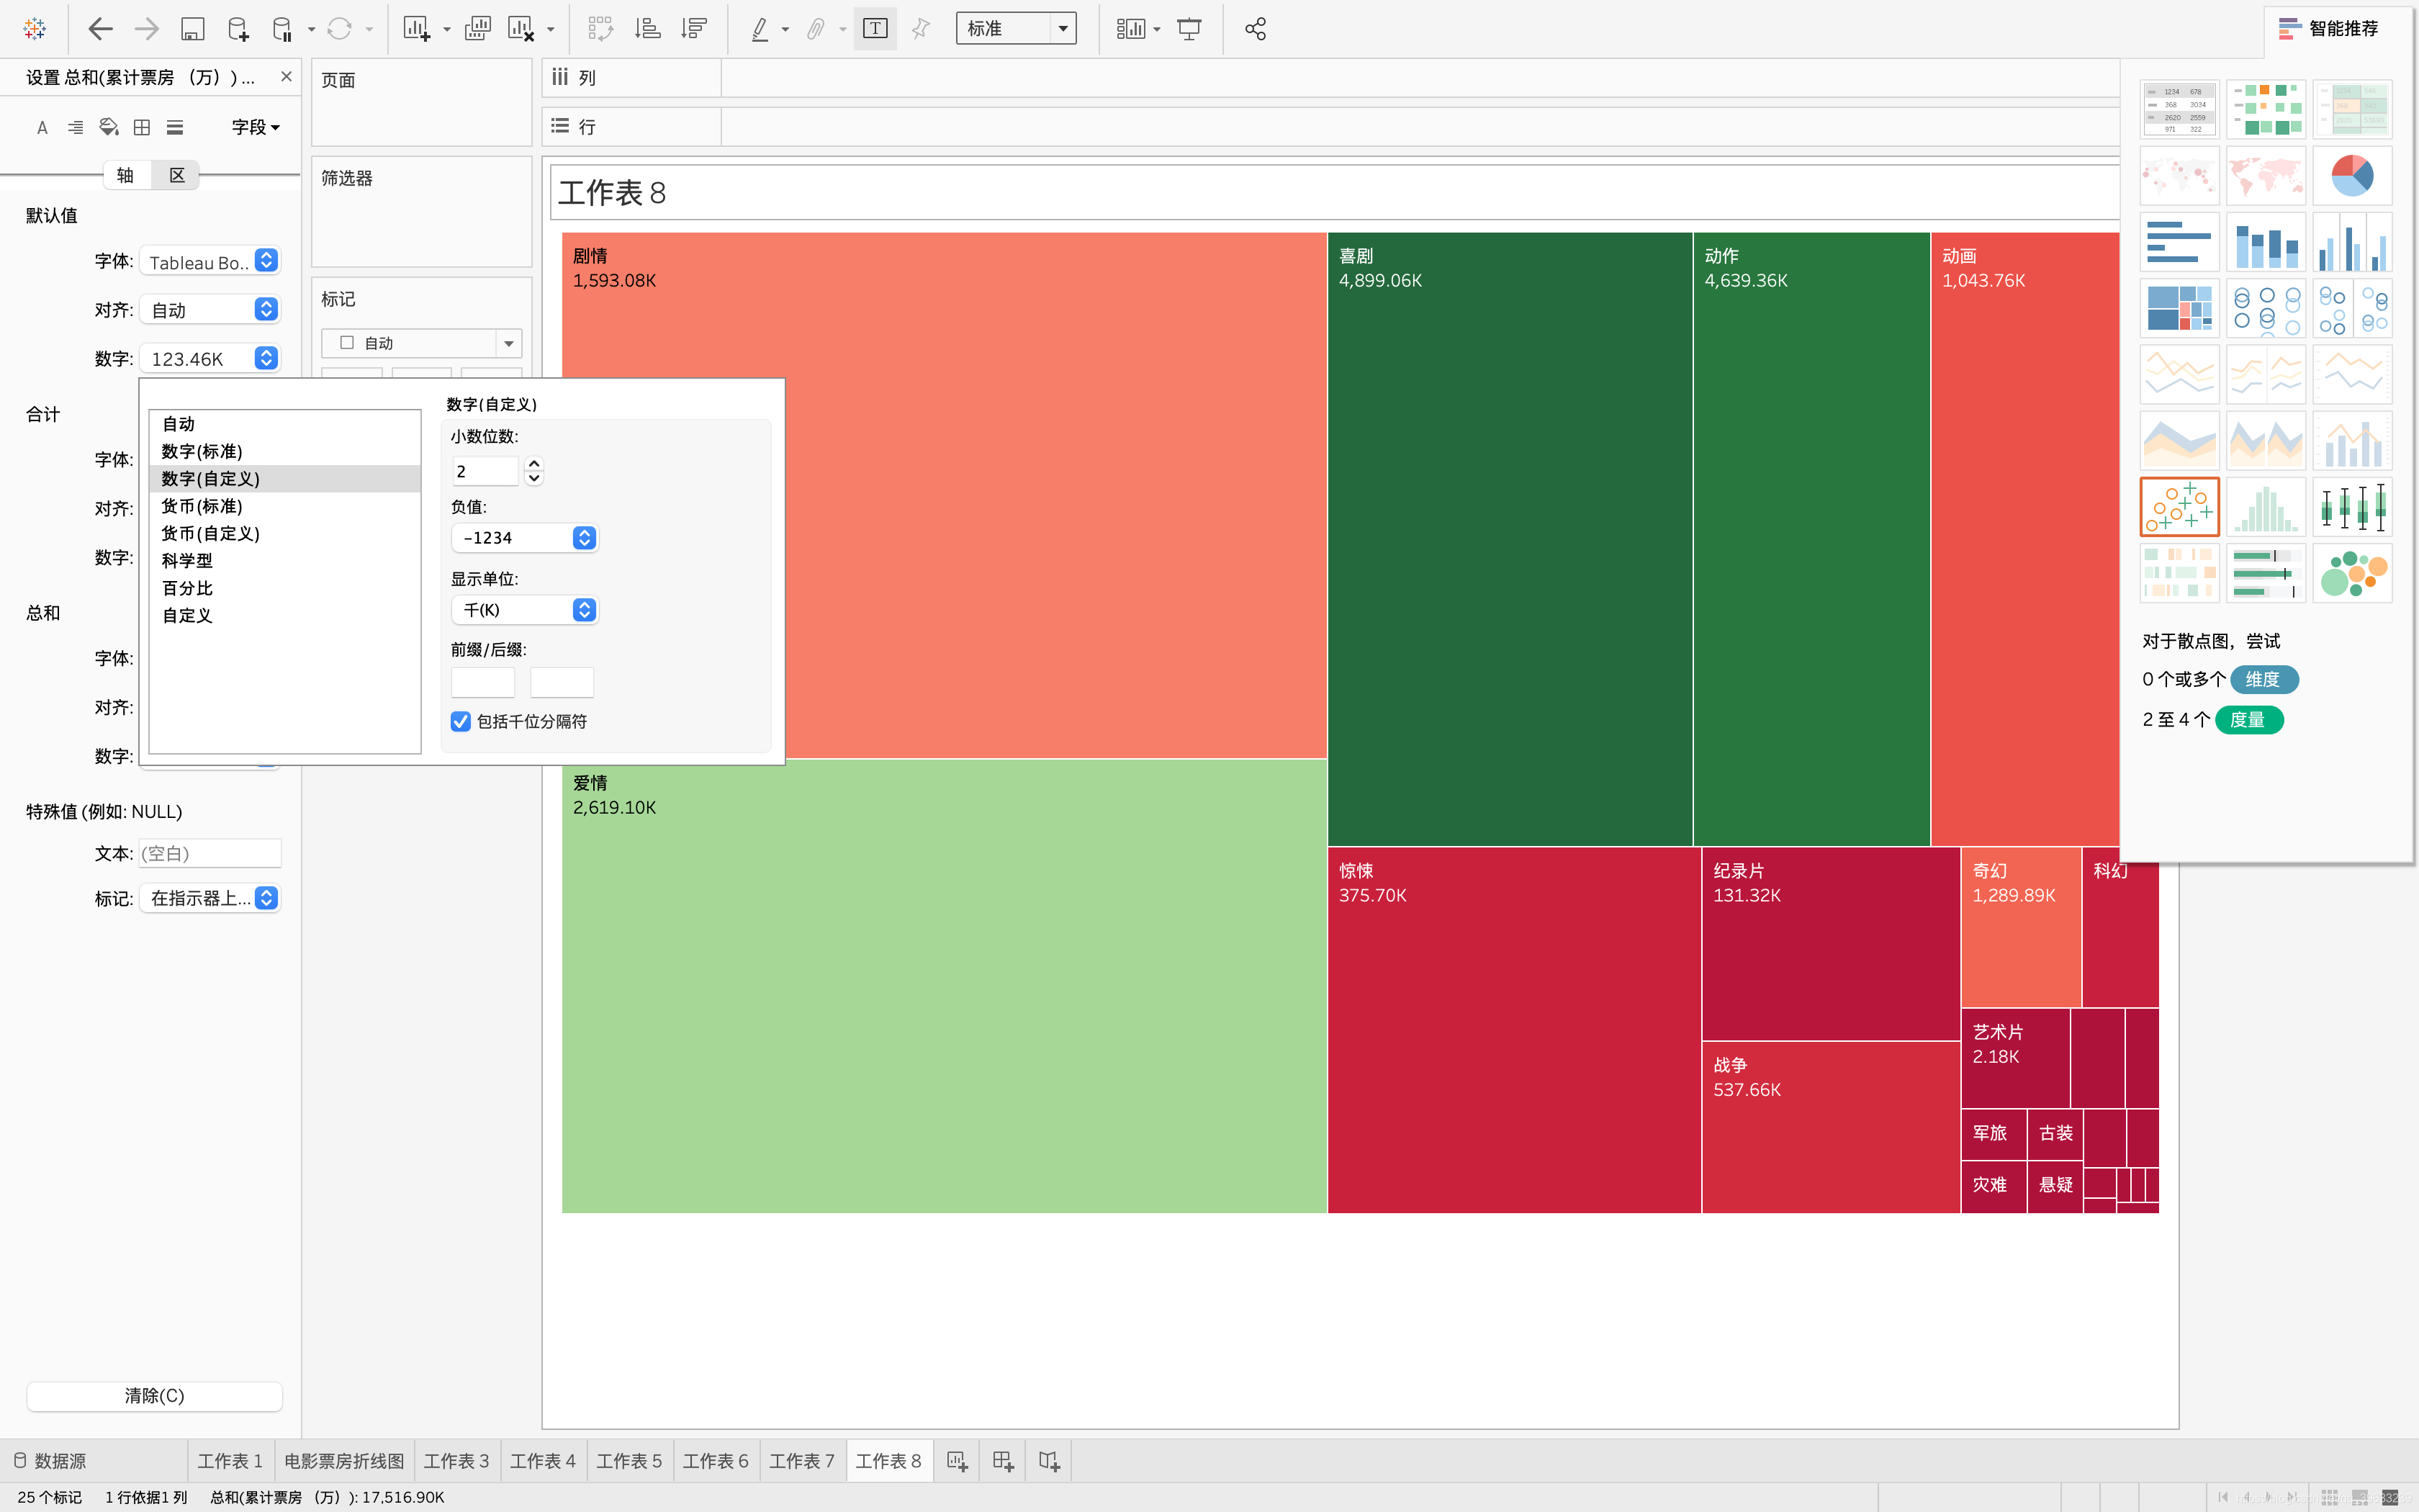Viewport: 2419px width, 1512px height.
Task: Open the 标准 view size dropdown
Action: (1063, 29)
